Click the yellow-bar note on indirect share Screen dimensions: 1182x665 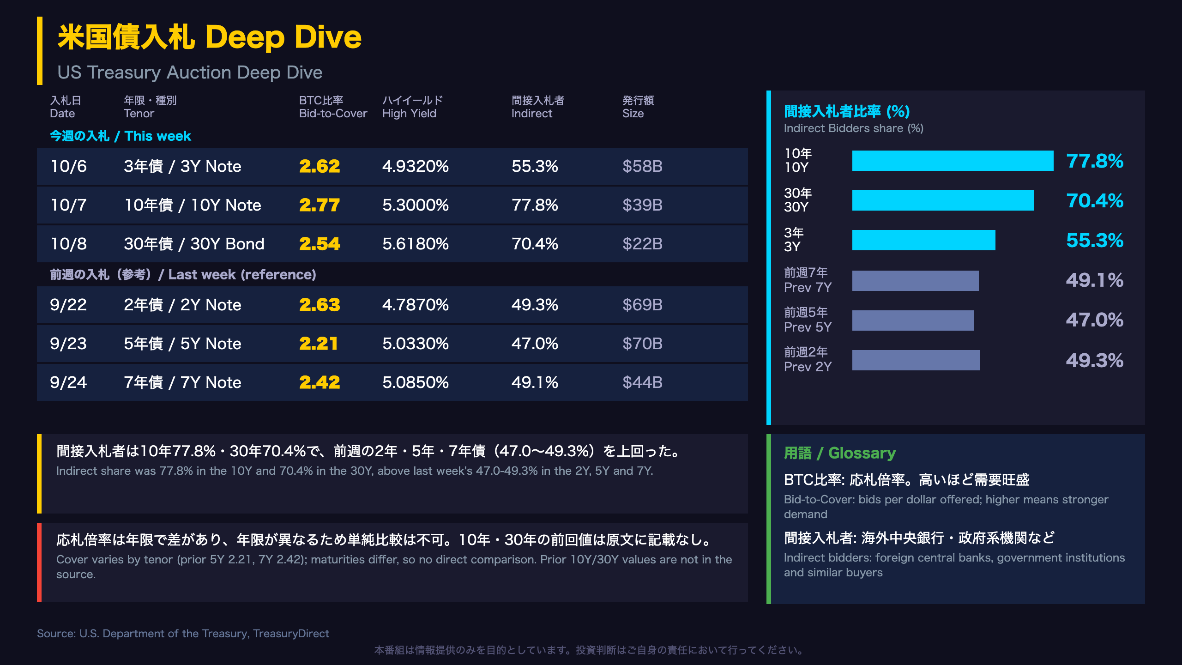point(392,474)
